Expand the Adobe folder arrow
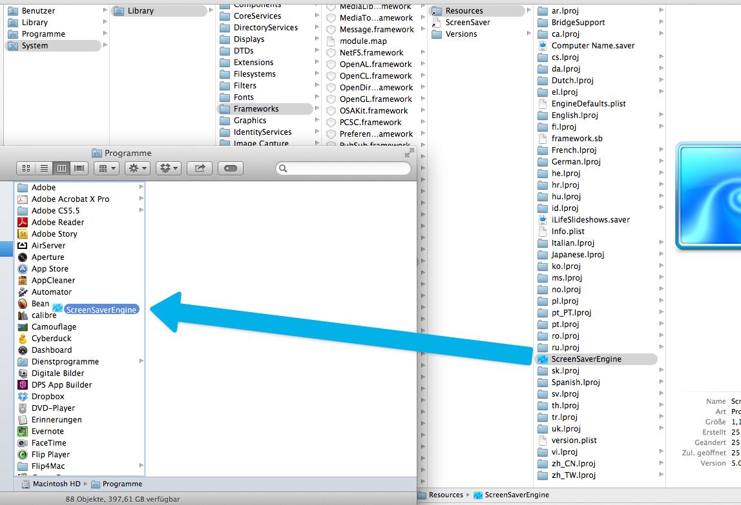 point(141,188)
